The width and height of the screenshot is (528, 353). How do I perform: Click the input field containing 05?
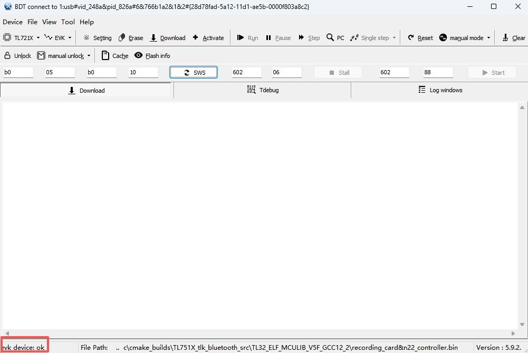point(60,72)
